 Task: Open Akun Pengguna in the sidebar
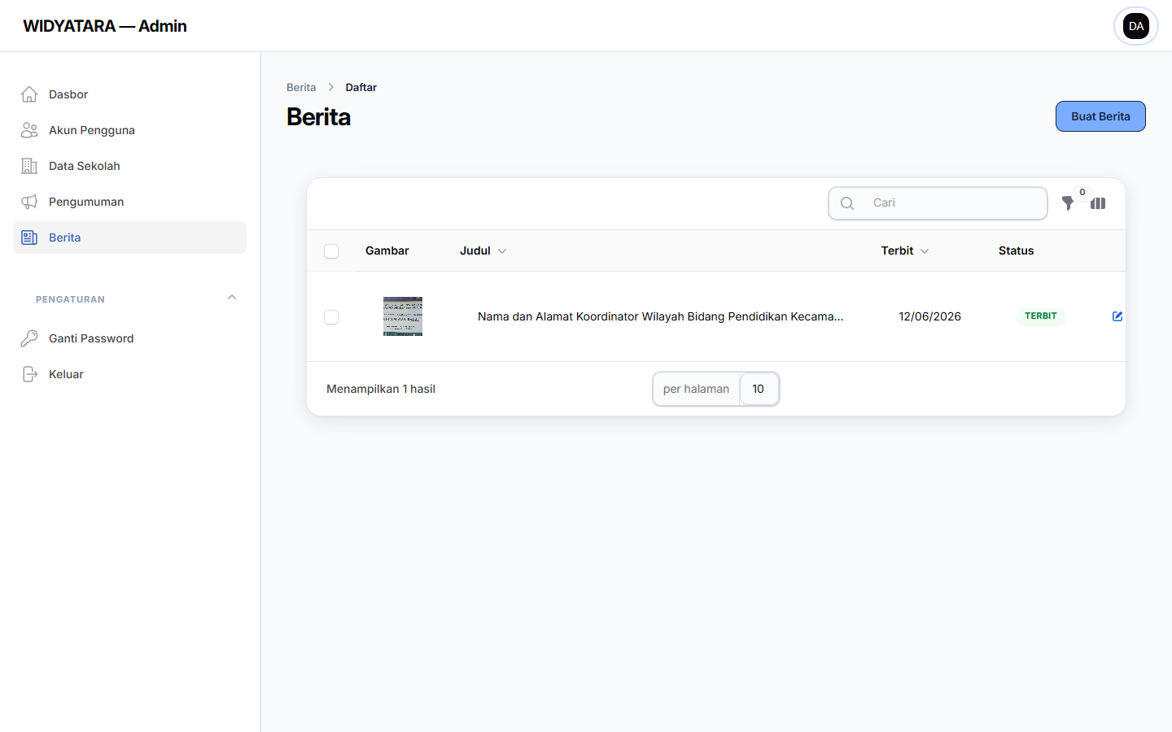click(129, 130)
